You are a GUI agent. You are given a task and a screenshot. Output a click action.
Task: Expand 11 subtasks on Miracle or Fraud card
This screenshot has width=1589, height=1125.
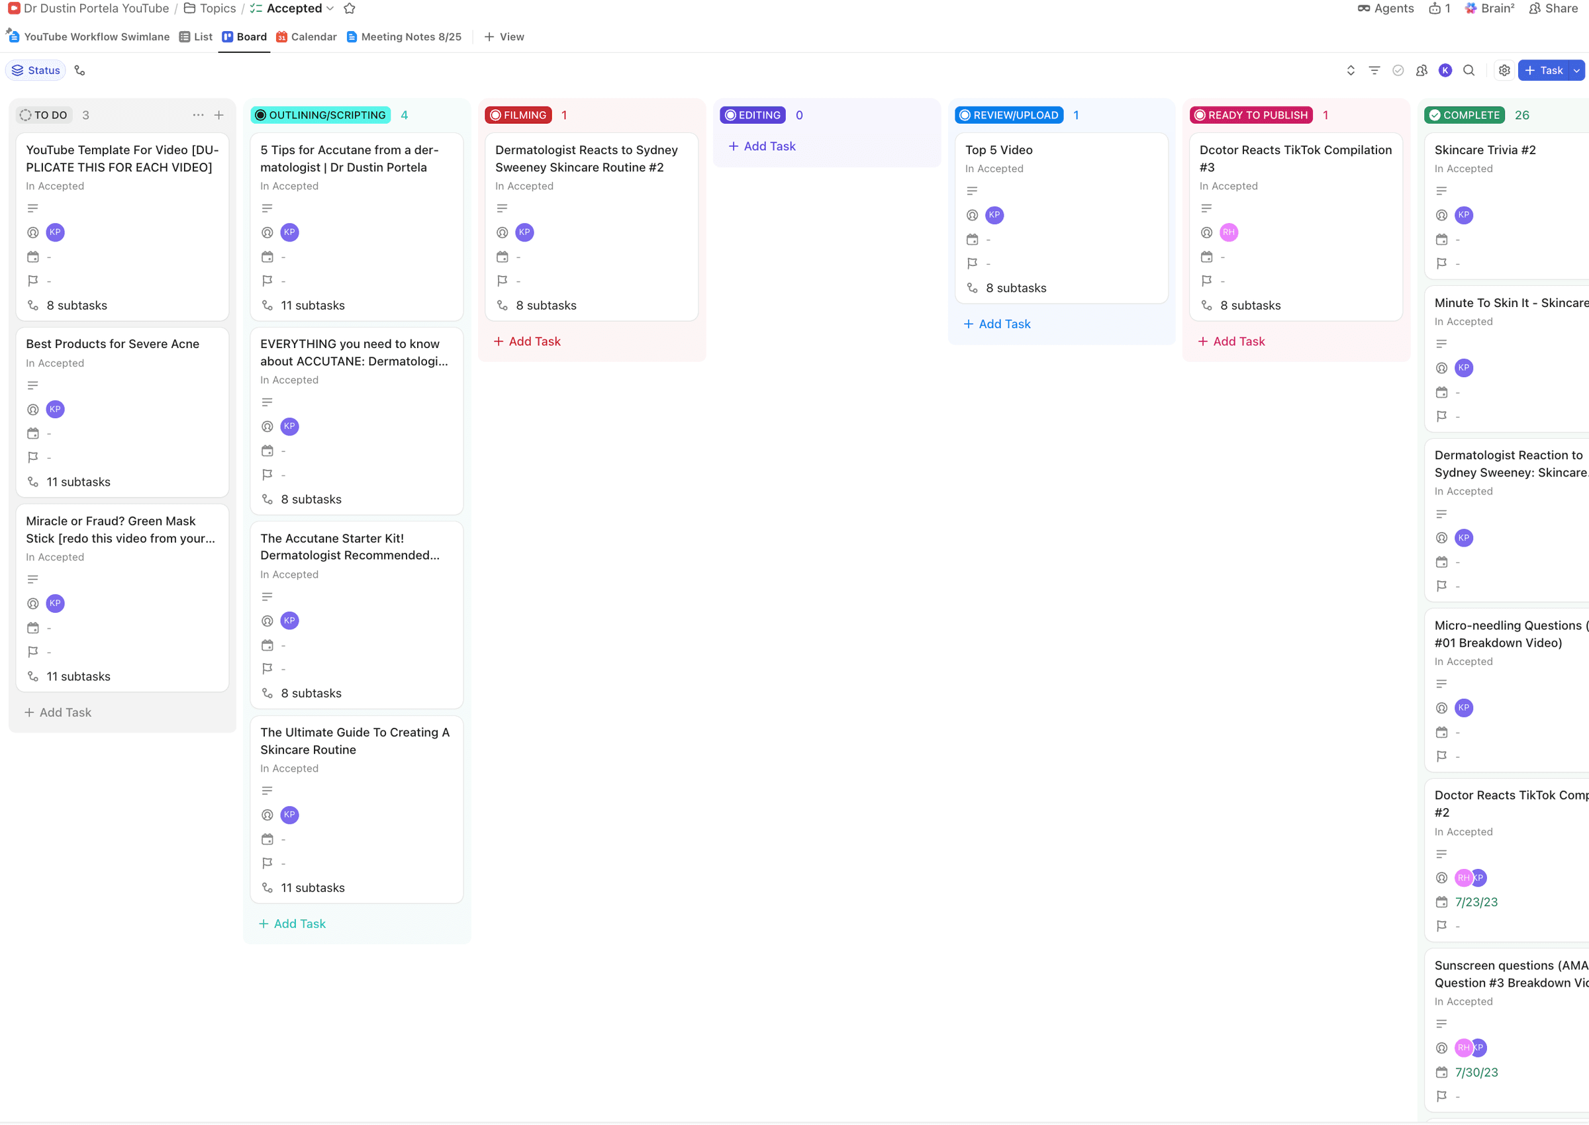[x=68, y=677]
